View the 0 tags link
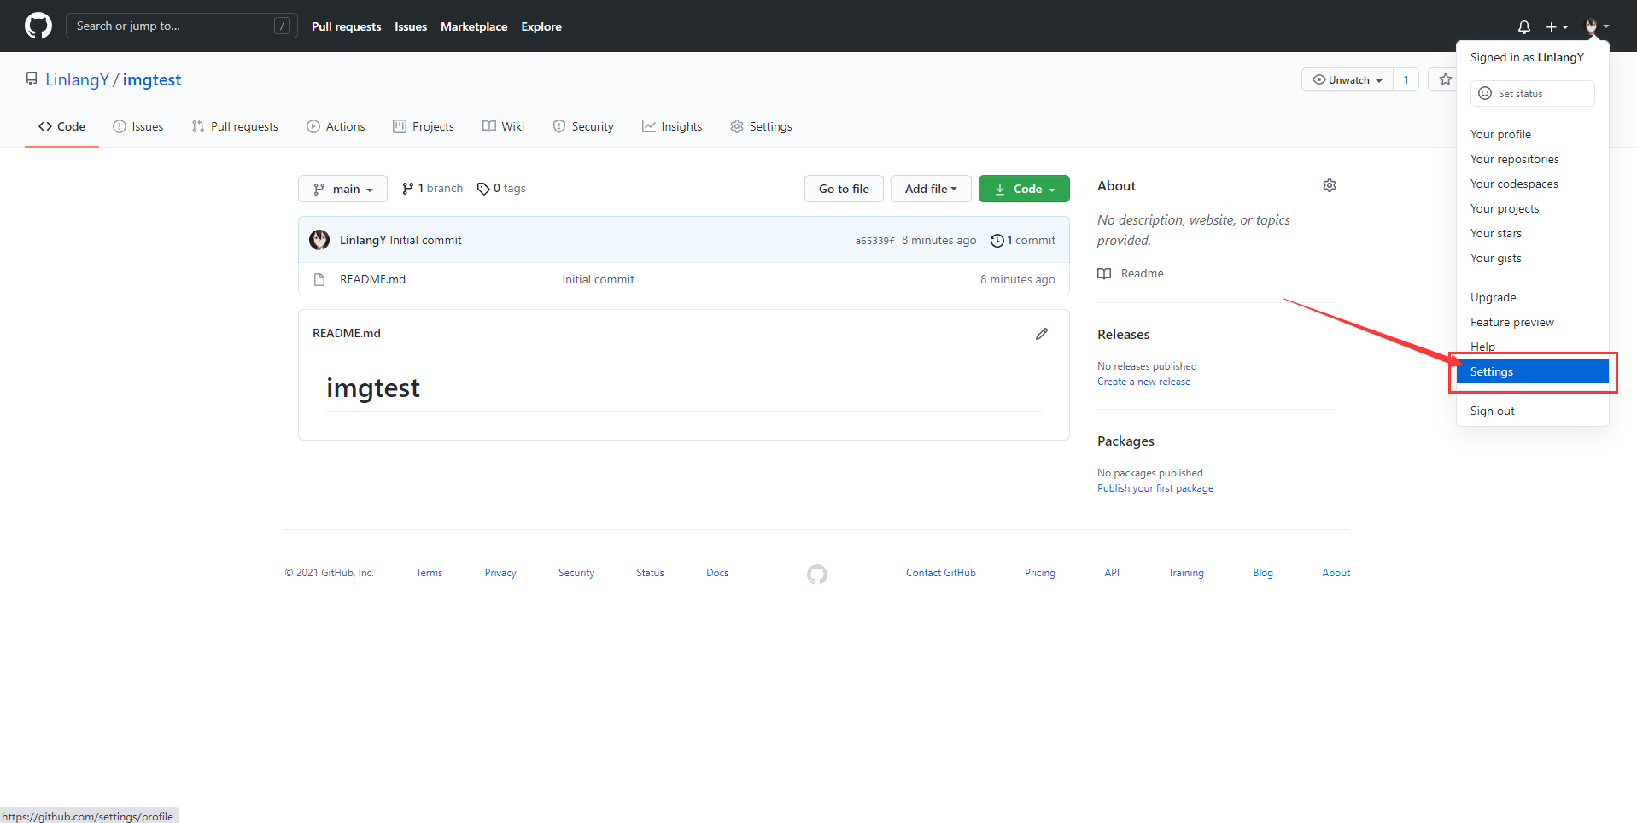This screenshot has height=823, width=1637. pyautogui.click(x=501, y=188)
